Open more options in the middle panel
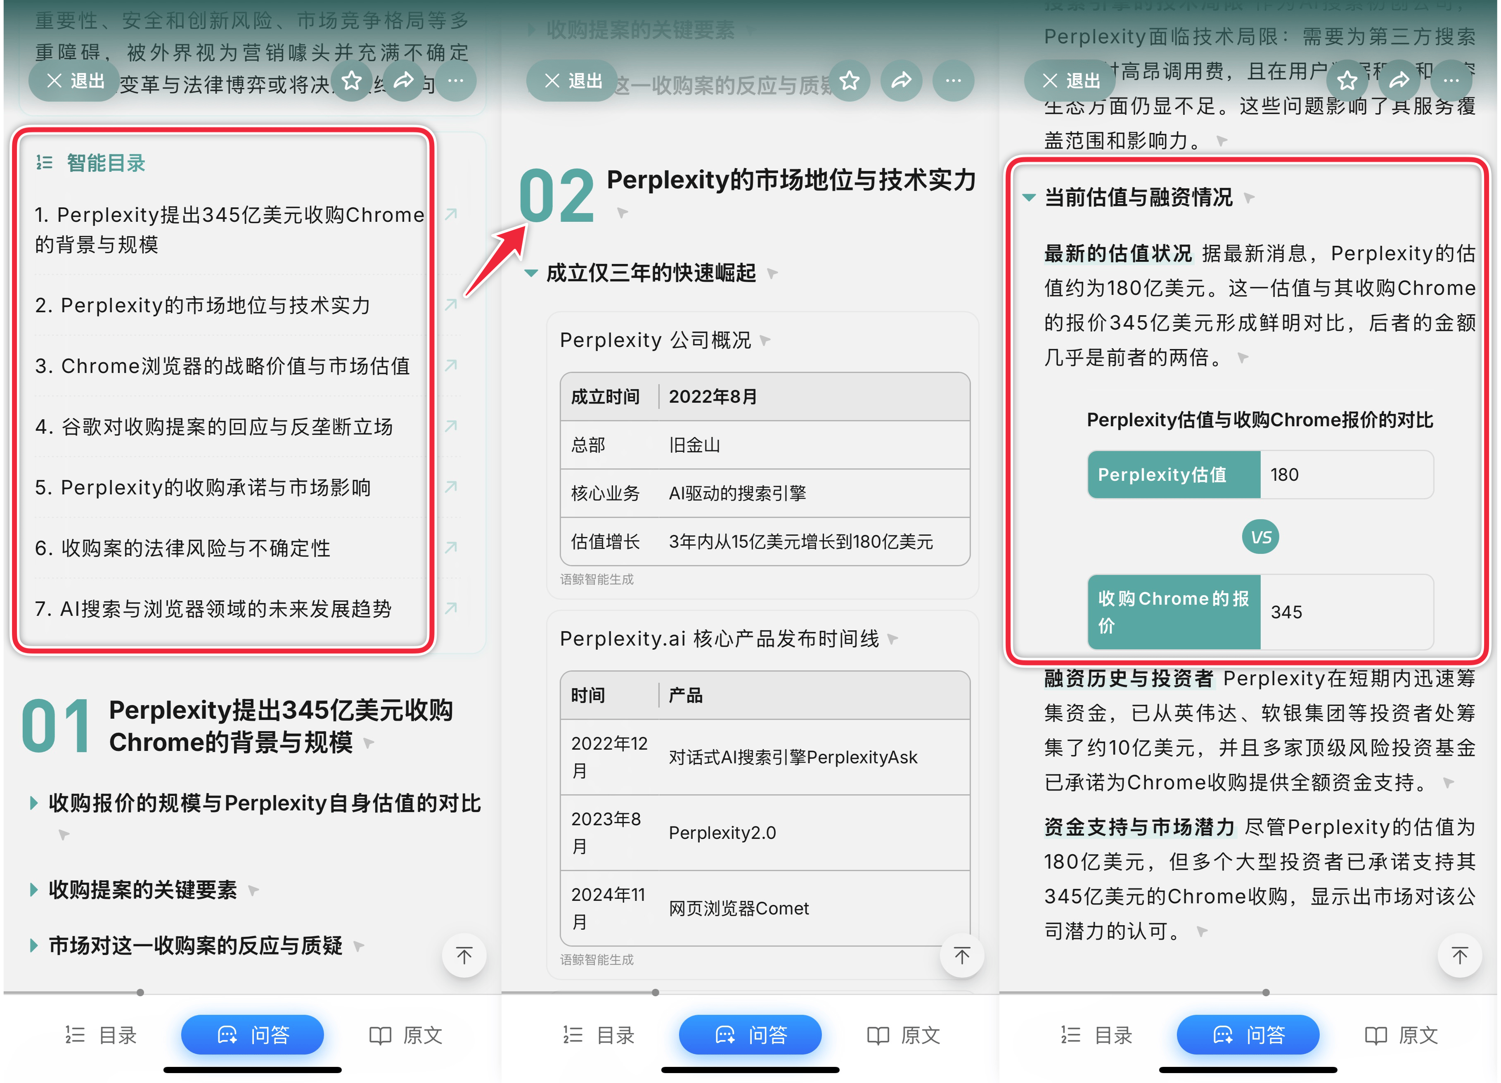This screenshot has width=1501, height=1083. point(953,81)
